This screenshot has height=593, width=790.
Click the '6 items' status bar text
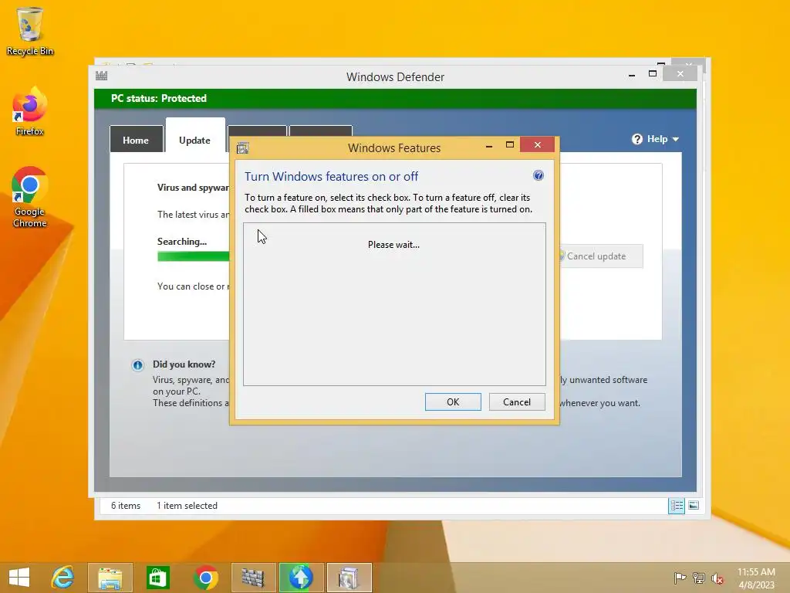tap(126, 505)
